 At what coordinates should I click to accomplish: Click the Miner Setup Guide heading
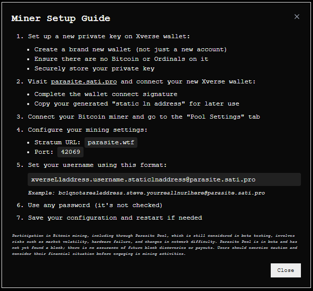point(61,19)
